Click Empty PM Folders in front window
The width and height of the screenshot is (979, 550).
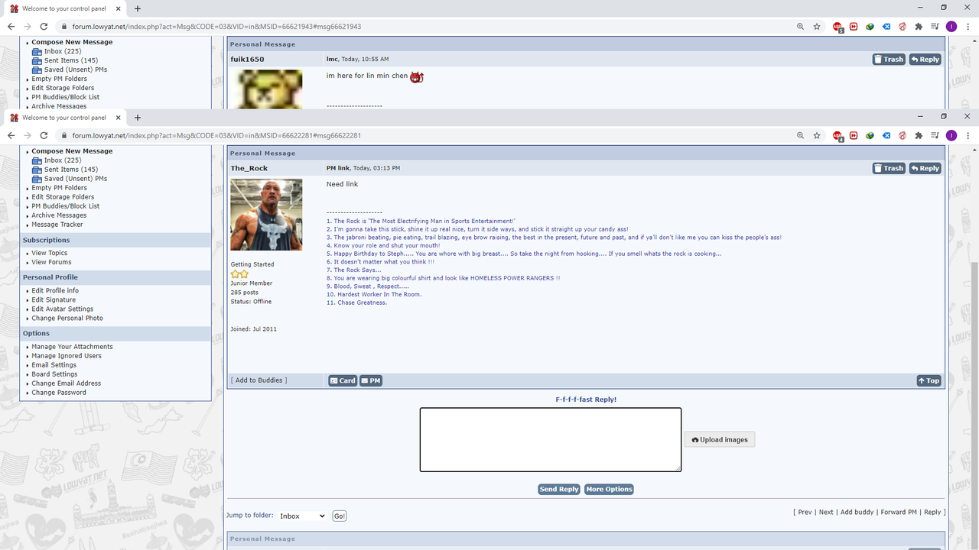tap(59, 188)
